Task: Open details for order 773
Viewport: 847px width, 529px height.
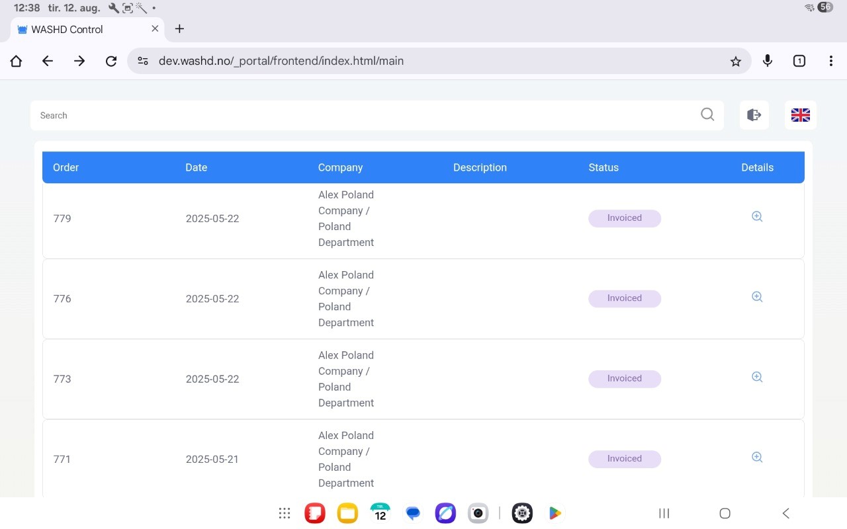Action: pyautogui.click(x=757, y=377)
